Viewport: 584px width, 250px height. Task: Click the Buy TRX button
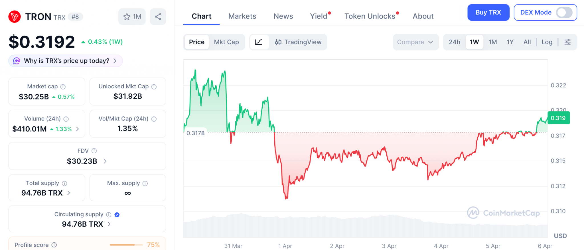pyautogui.click(x=488, y=13)
